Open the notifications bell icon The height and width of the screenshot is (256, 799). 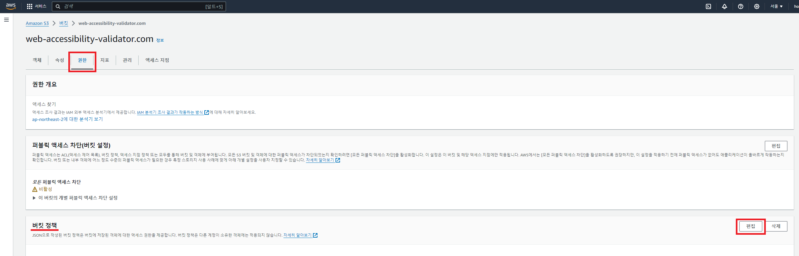725,6
